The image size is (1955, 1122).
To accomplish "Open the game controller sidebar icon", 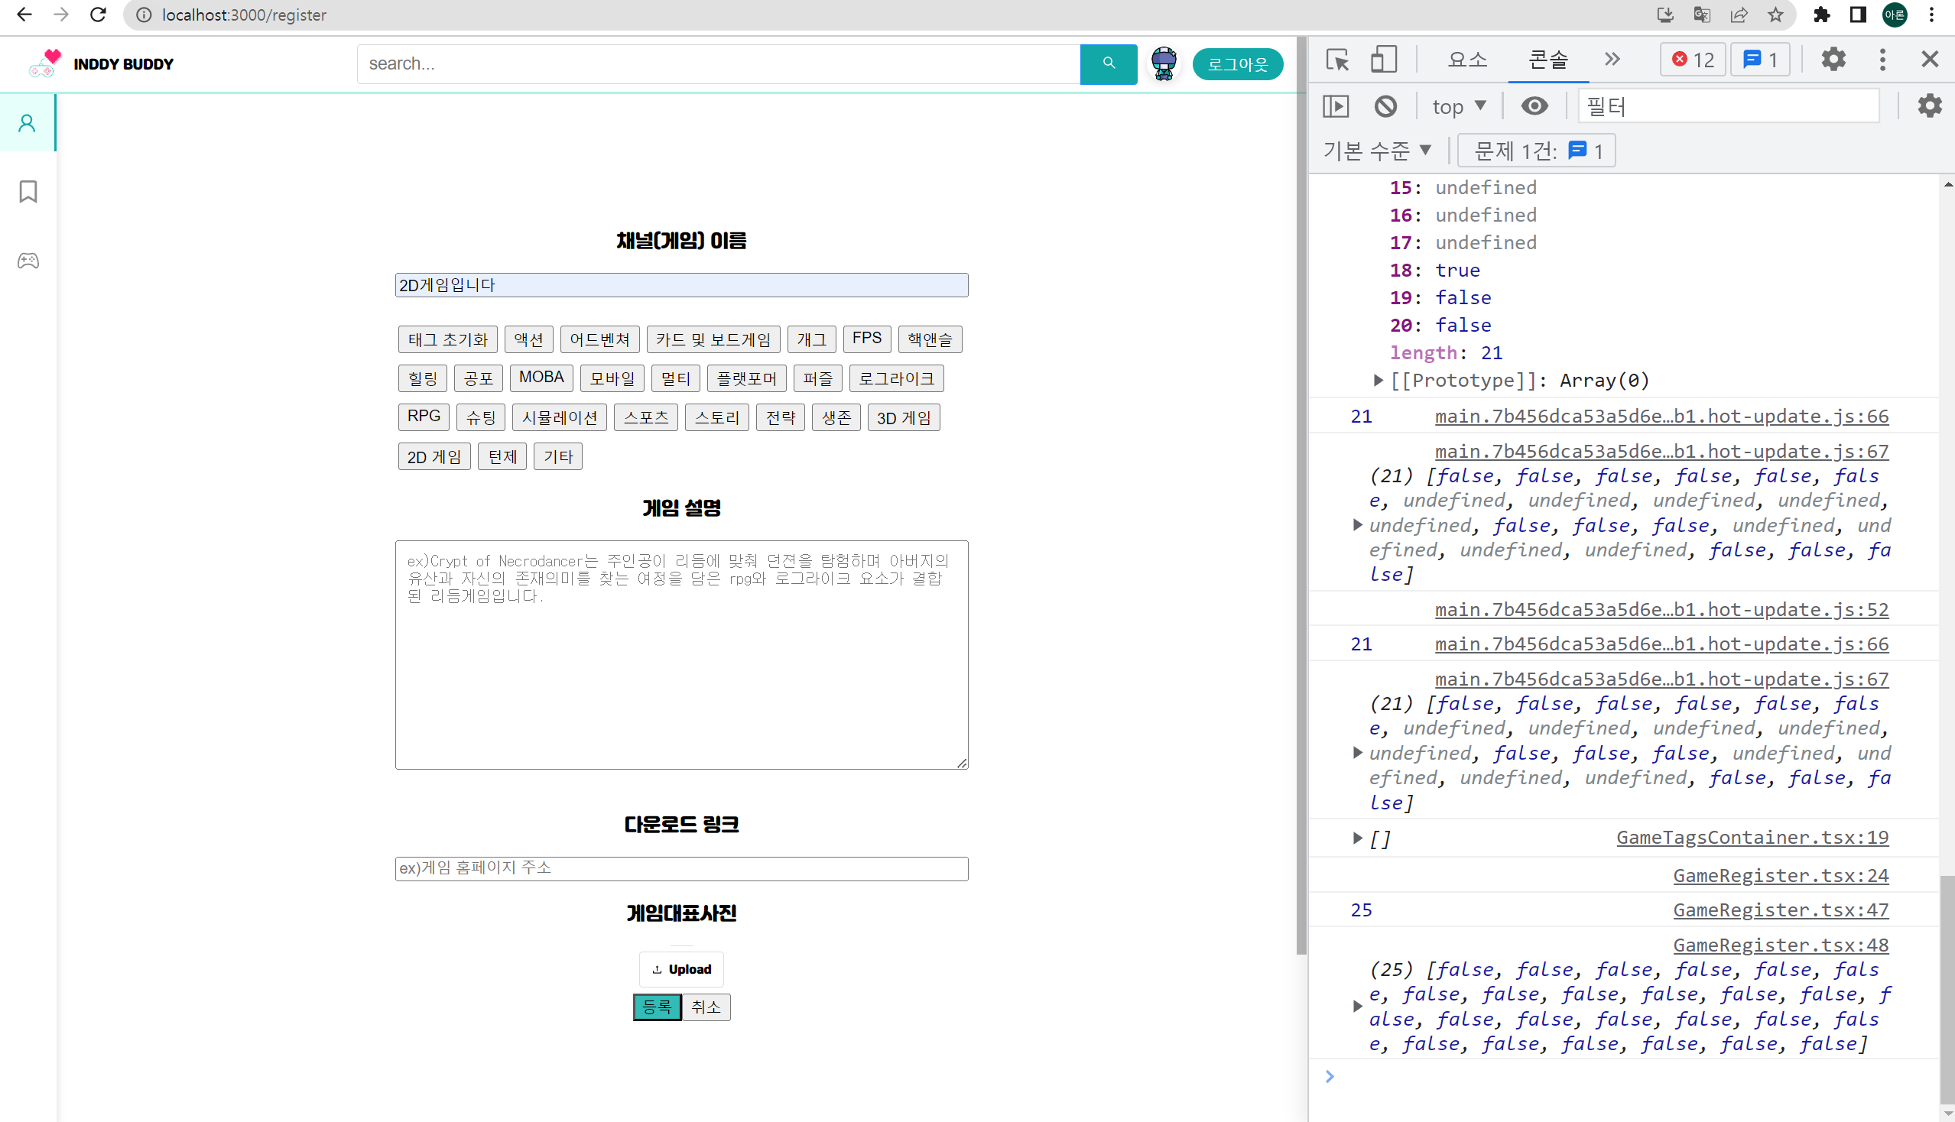I will [x=28, y=261].
